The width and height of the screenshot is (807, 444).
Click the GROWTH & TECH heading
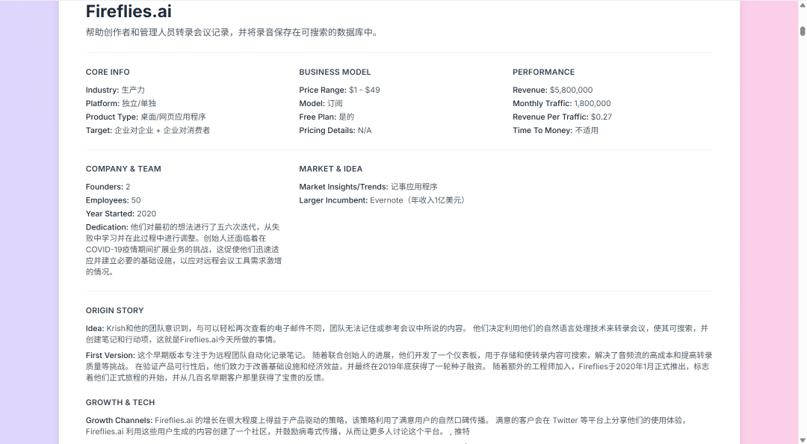(120, 403)
